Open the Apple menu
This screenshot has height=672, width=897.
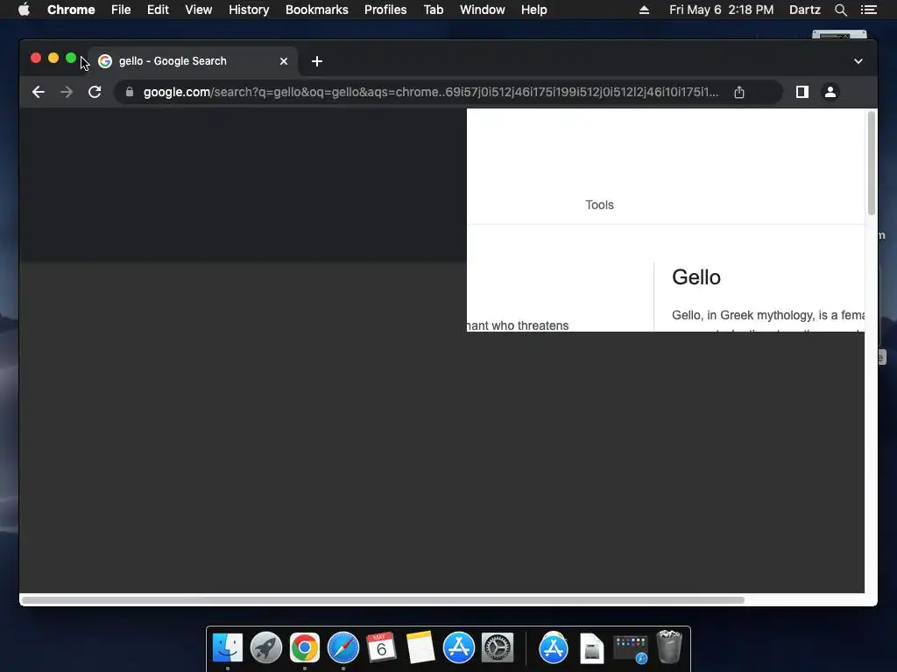click(24, 10)
